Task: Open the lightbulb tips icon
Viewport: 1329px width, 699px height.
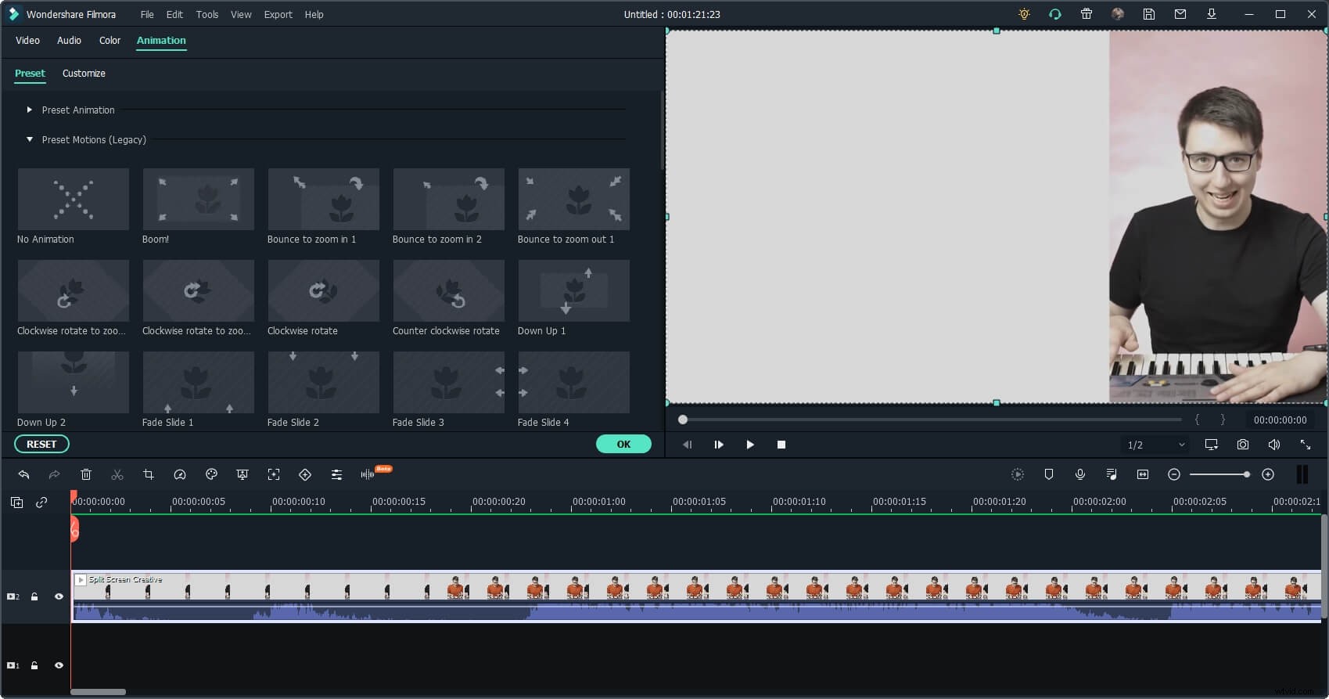Action: coord(1024,14)
